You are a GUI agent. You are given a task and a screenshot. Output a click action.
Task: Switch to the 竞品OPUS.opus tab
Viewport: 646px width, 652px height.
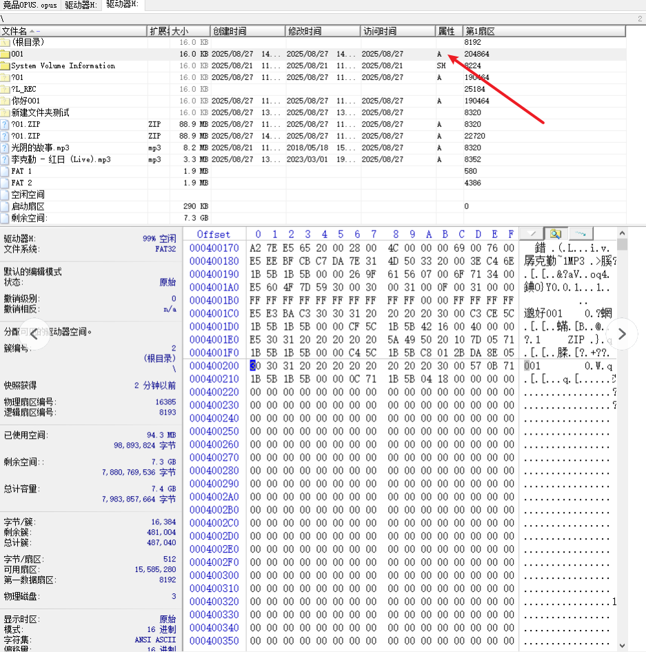point(30,5)
